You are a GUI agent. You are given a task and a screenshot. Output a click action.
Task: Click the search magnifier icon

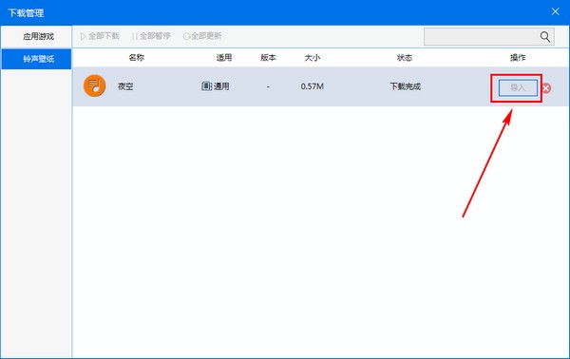(544, 36)
